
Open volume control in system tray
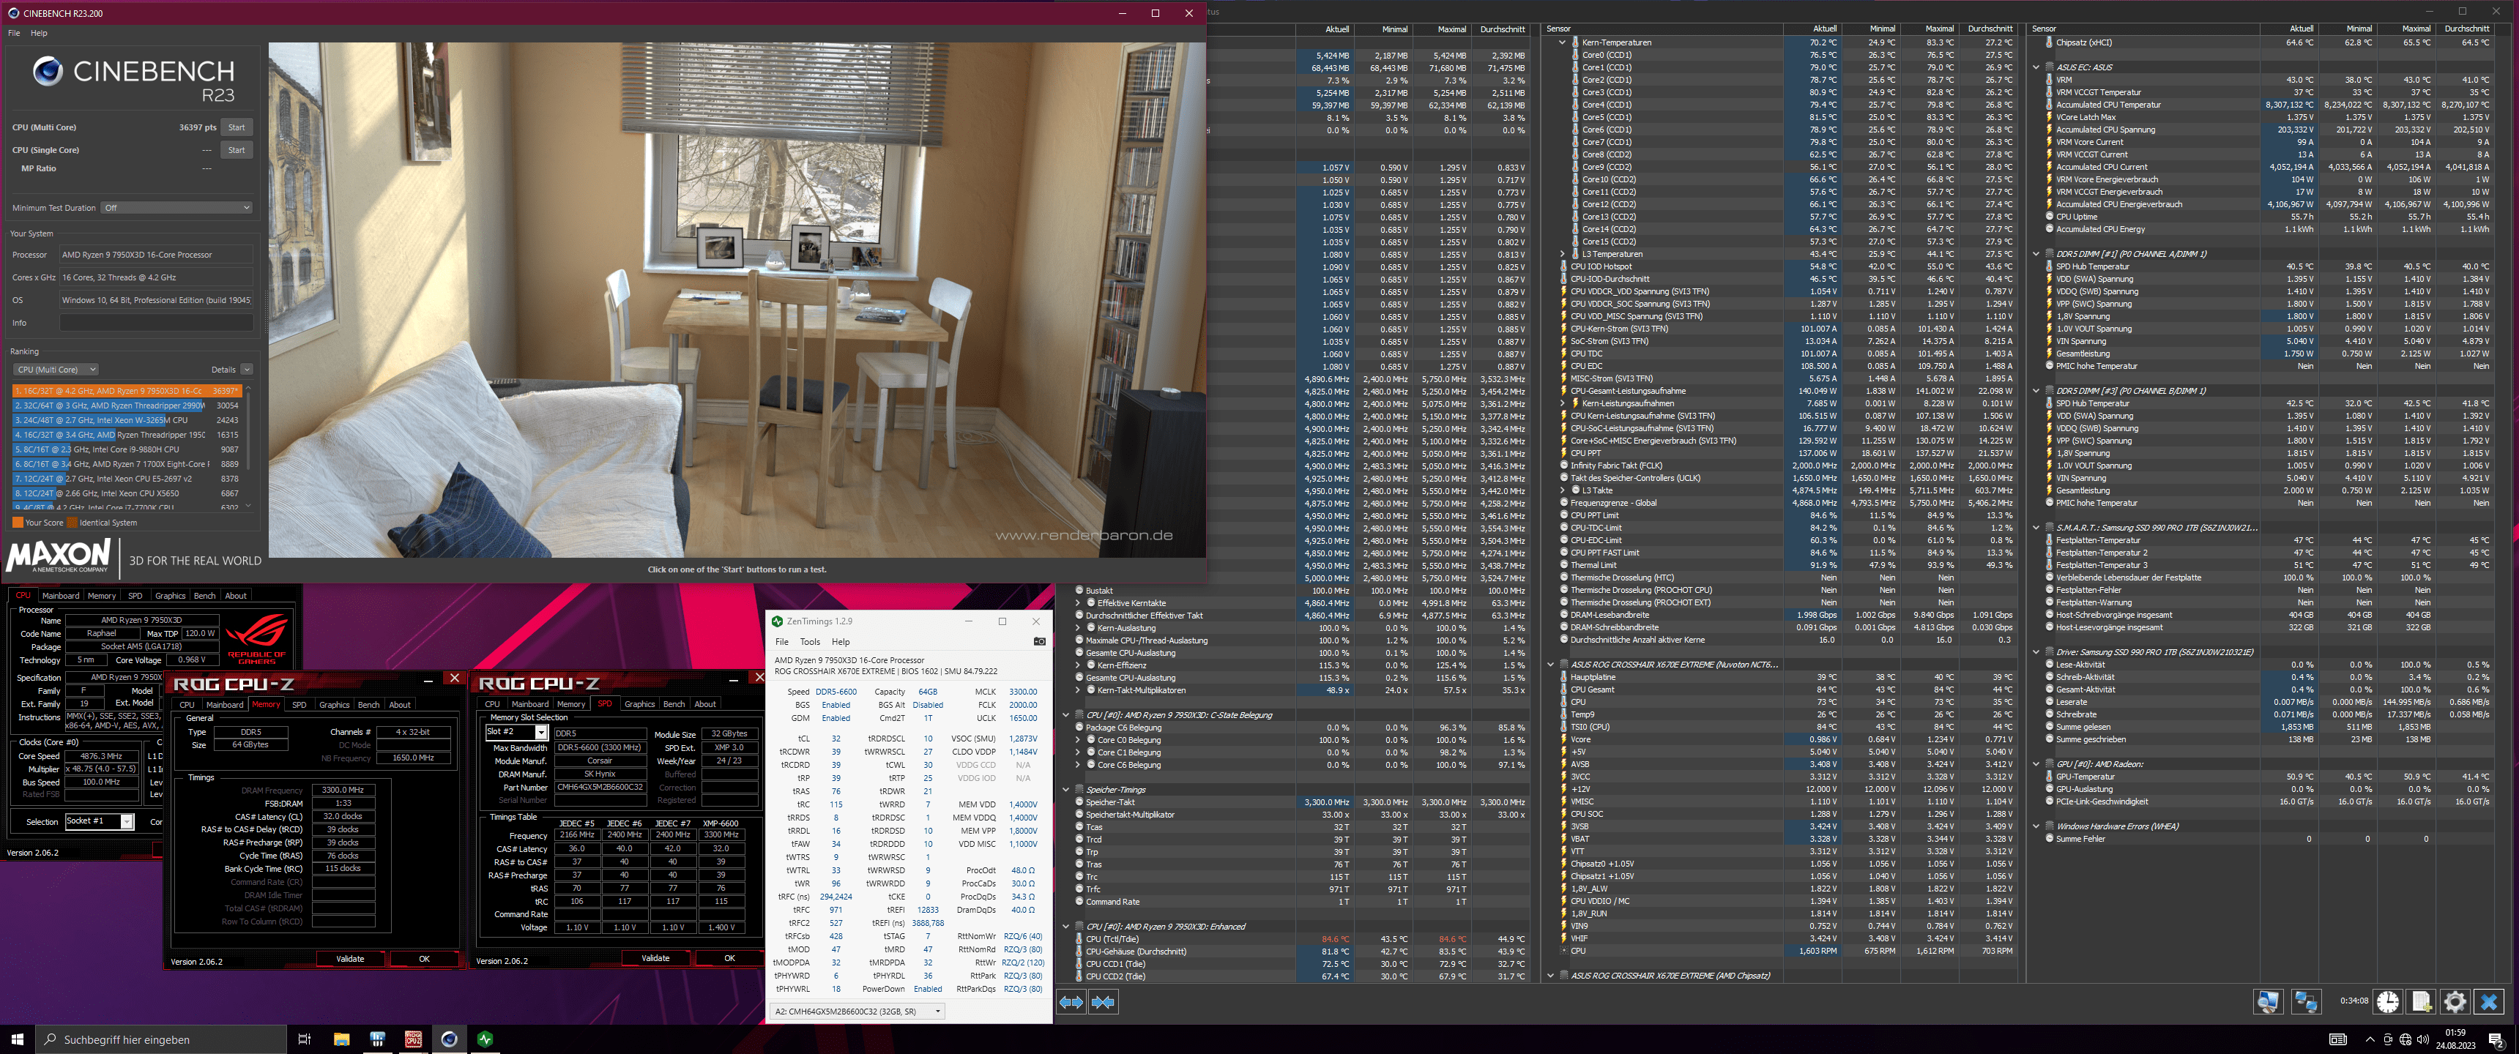(2422, 1039)
